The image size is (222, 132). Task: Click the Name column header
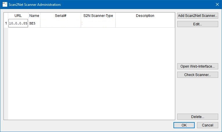pos(34,16)
